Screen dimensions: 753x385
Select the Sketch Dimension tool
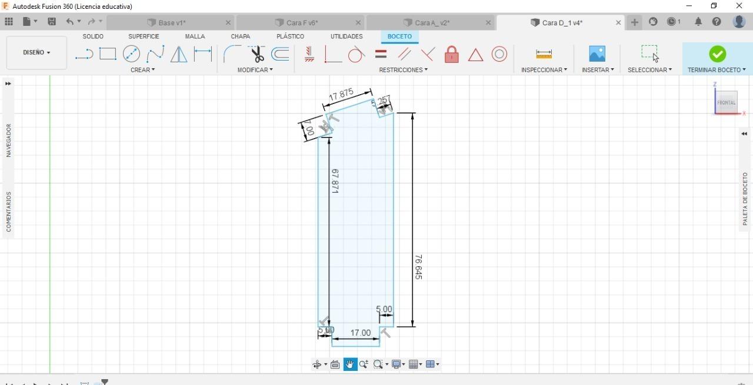click(x=203, y=54)
